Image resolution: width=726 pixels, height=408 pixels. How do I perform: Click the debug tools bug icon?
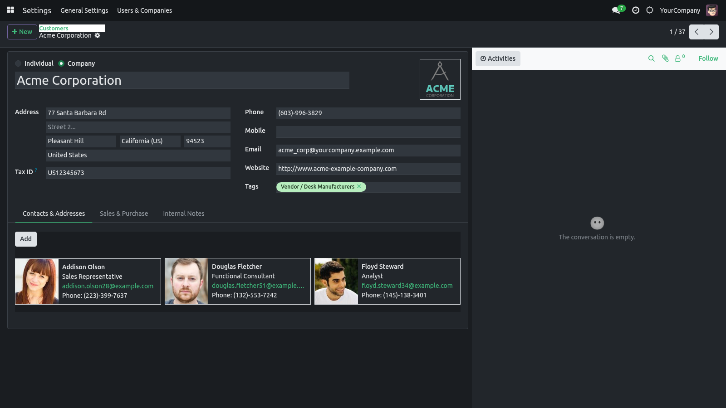(650, 10)
